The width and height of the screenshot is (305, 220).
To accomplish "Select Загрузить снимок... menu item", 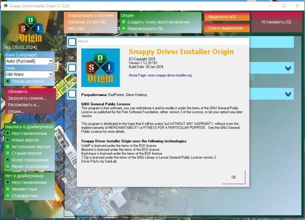I will click(27, 98).
